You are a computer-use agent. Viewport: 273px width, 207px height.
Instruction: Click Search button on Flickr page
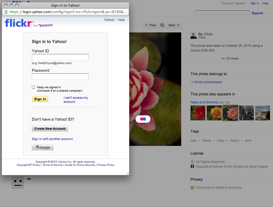click(x=257, y=13)
